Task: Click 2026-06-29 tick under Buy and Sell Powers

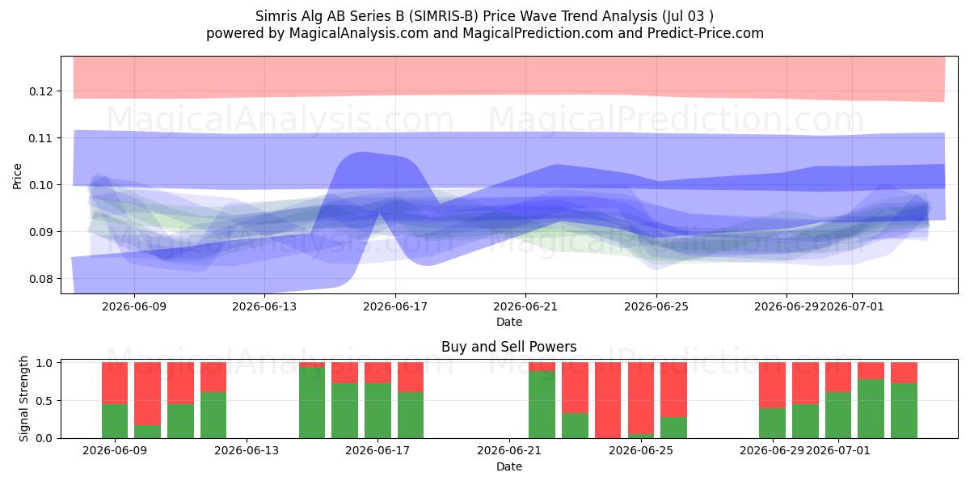Action: (x=772, y=451)
